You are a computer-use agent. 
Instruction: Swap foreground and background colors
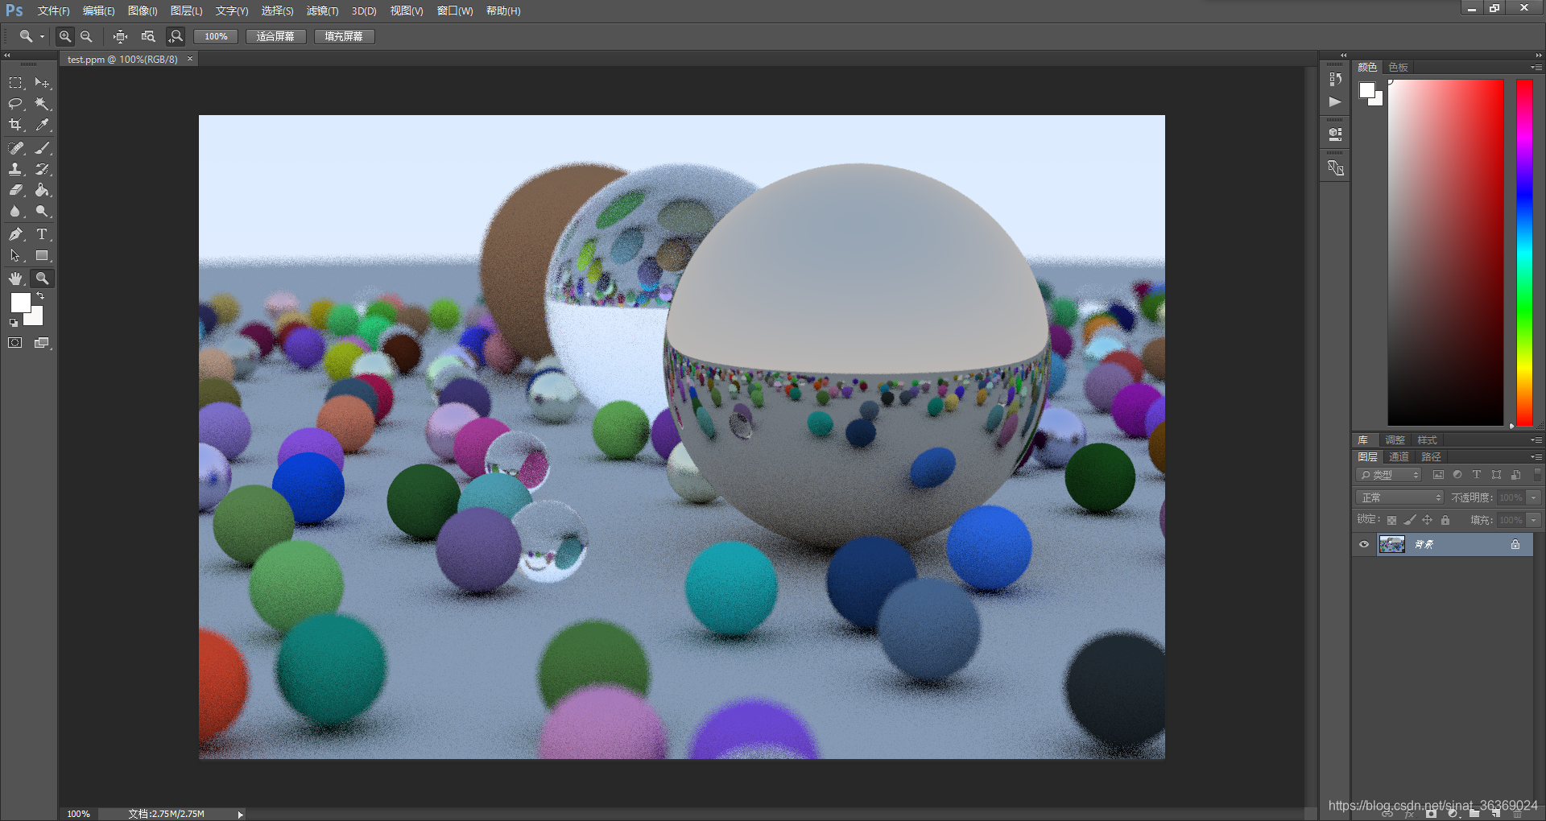coord(40,296)
